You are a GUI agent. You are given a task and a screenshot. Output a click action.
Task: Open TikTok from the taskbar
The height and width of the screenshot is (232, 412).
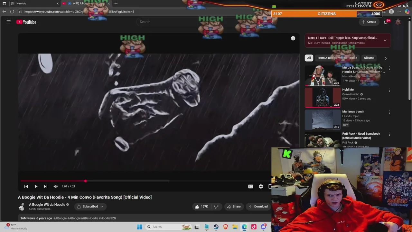click(x=254, y=227)
